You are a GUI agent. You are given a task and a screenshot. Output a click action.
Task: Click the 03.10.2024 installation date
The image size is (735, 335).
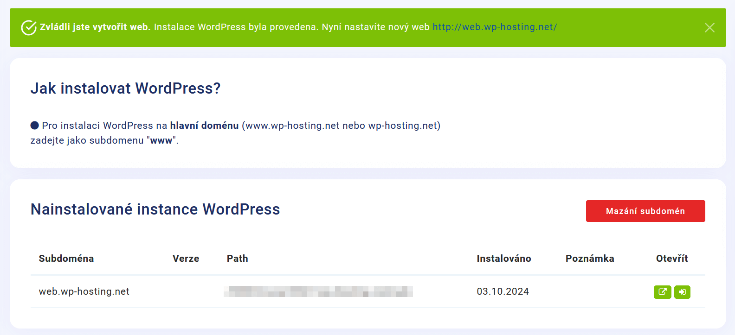pos(503,291)
